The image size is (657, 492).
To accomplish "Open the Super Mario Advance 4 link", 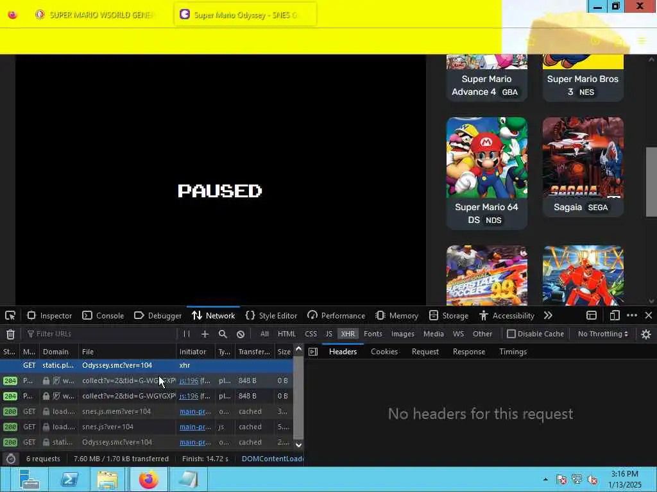I will tap(486, 85).
